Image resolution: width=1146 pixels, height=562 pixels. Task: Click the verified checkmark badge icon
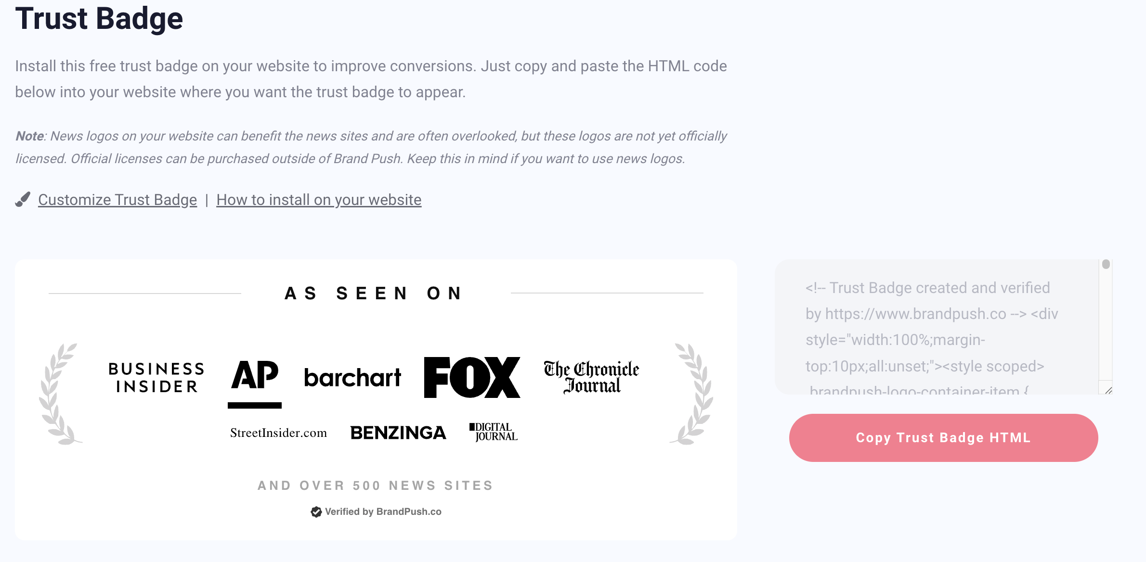(x=316, y=512)
